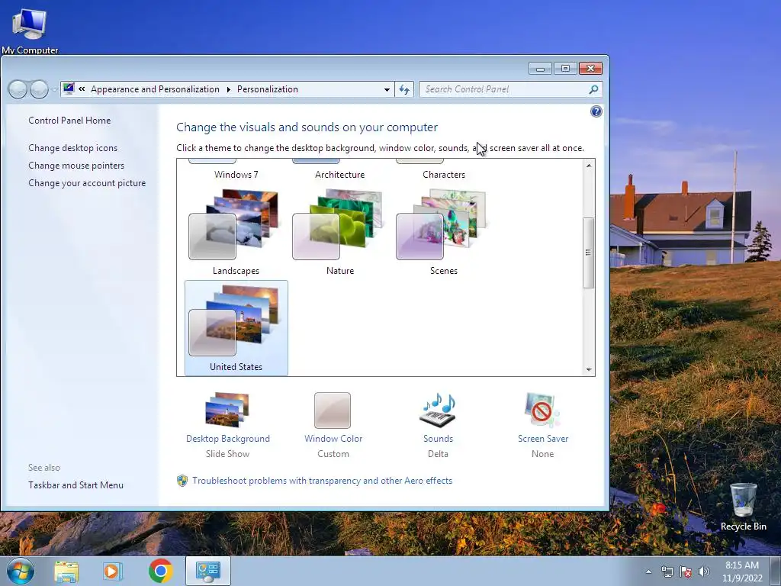
Task: Open Desktop Background settings icon
Action: [x=227, y=410]
